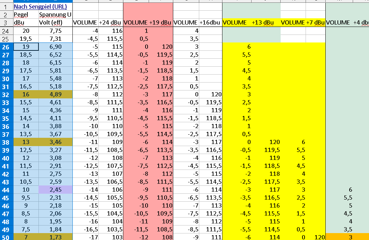The image size is (369, 240).
Task: Click the cell showing 106 in row 44
Action: (x=111, y=190)
